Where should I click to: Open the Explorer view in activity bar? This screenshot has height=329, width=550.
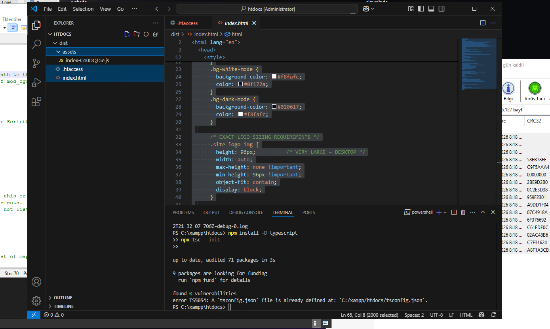point(36,25)
